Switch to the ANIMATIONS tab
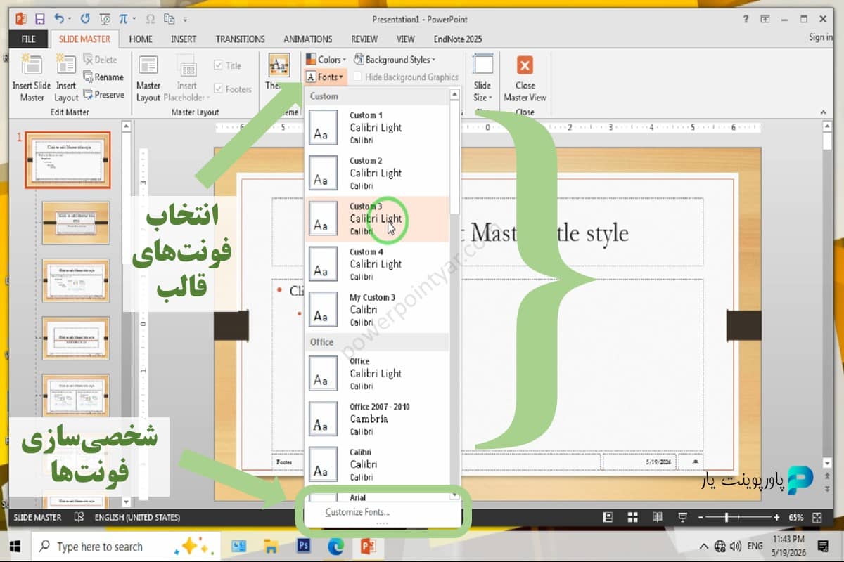The height and width of the screenshot is (562, 844). (308, 39)
